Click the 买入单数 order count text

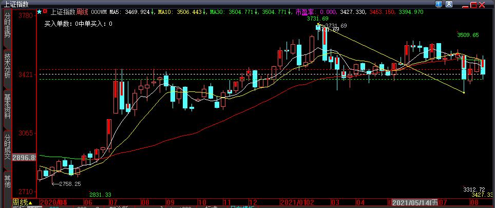coord(78,24)
